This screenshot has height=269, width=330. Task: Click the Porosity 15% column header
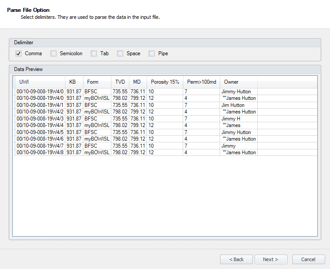click(x=165, y=82)
